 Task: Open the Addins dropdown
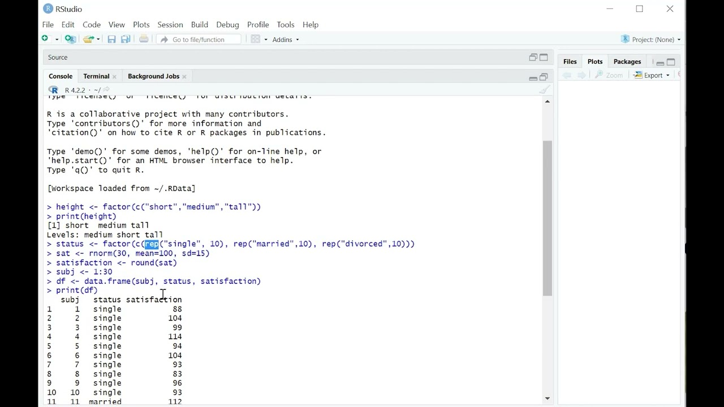286,40
